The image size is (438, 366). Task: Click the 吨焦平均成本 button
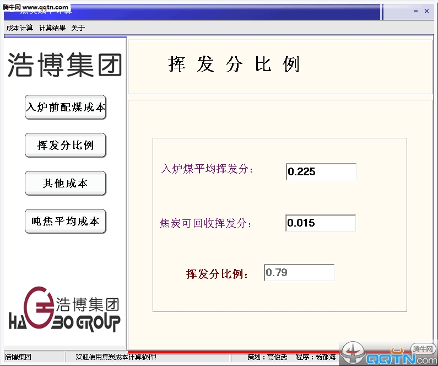click(x=66, y=221)
